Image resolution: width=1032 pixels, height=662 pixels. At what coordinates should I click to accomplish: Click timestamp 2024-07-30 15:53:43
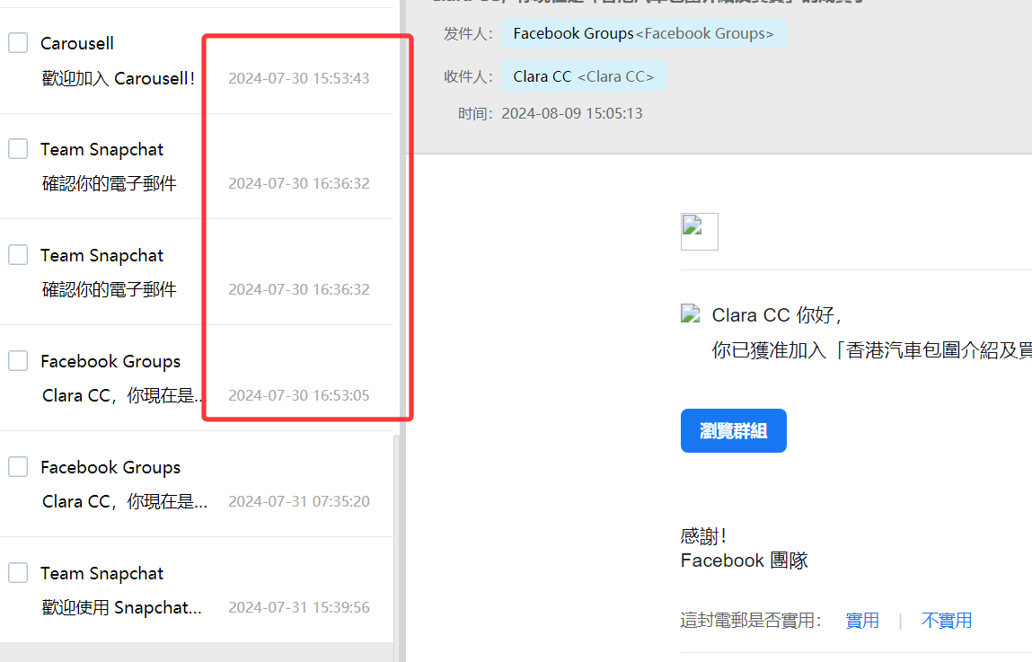coord(299,78)
